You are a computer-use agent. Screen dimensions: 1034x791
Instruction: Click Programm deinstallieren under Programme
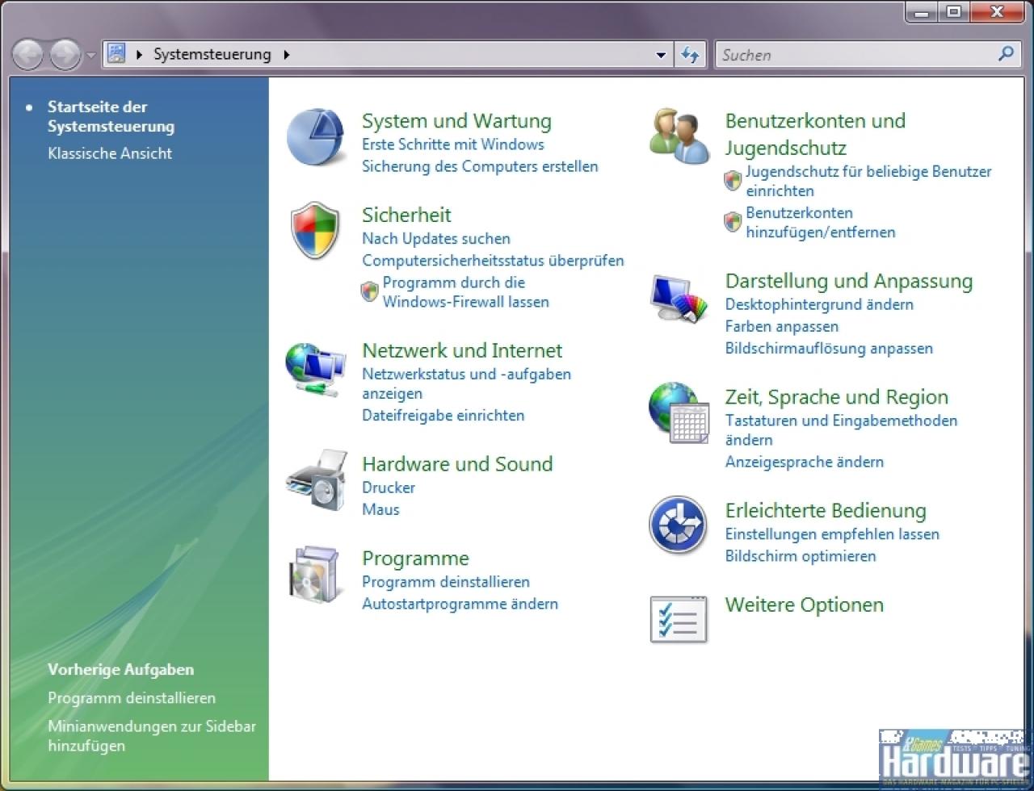tap(446, 582)
